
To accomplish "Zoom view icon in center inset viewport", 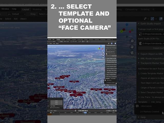I will point(103,53).
